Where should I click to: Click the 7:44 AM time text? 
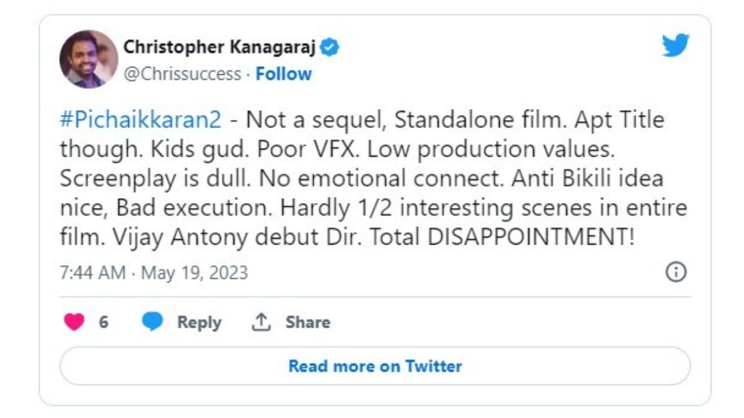pos(92,272)
